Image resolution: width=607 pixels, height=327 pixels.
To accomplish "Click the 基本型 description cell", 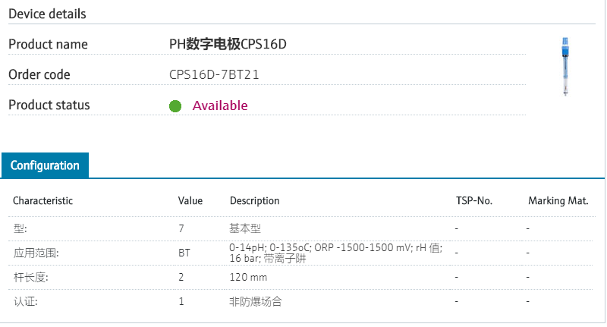I will [245, 228].
